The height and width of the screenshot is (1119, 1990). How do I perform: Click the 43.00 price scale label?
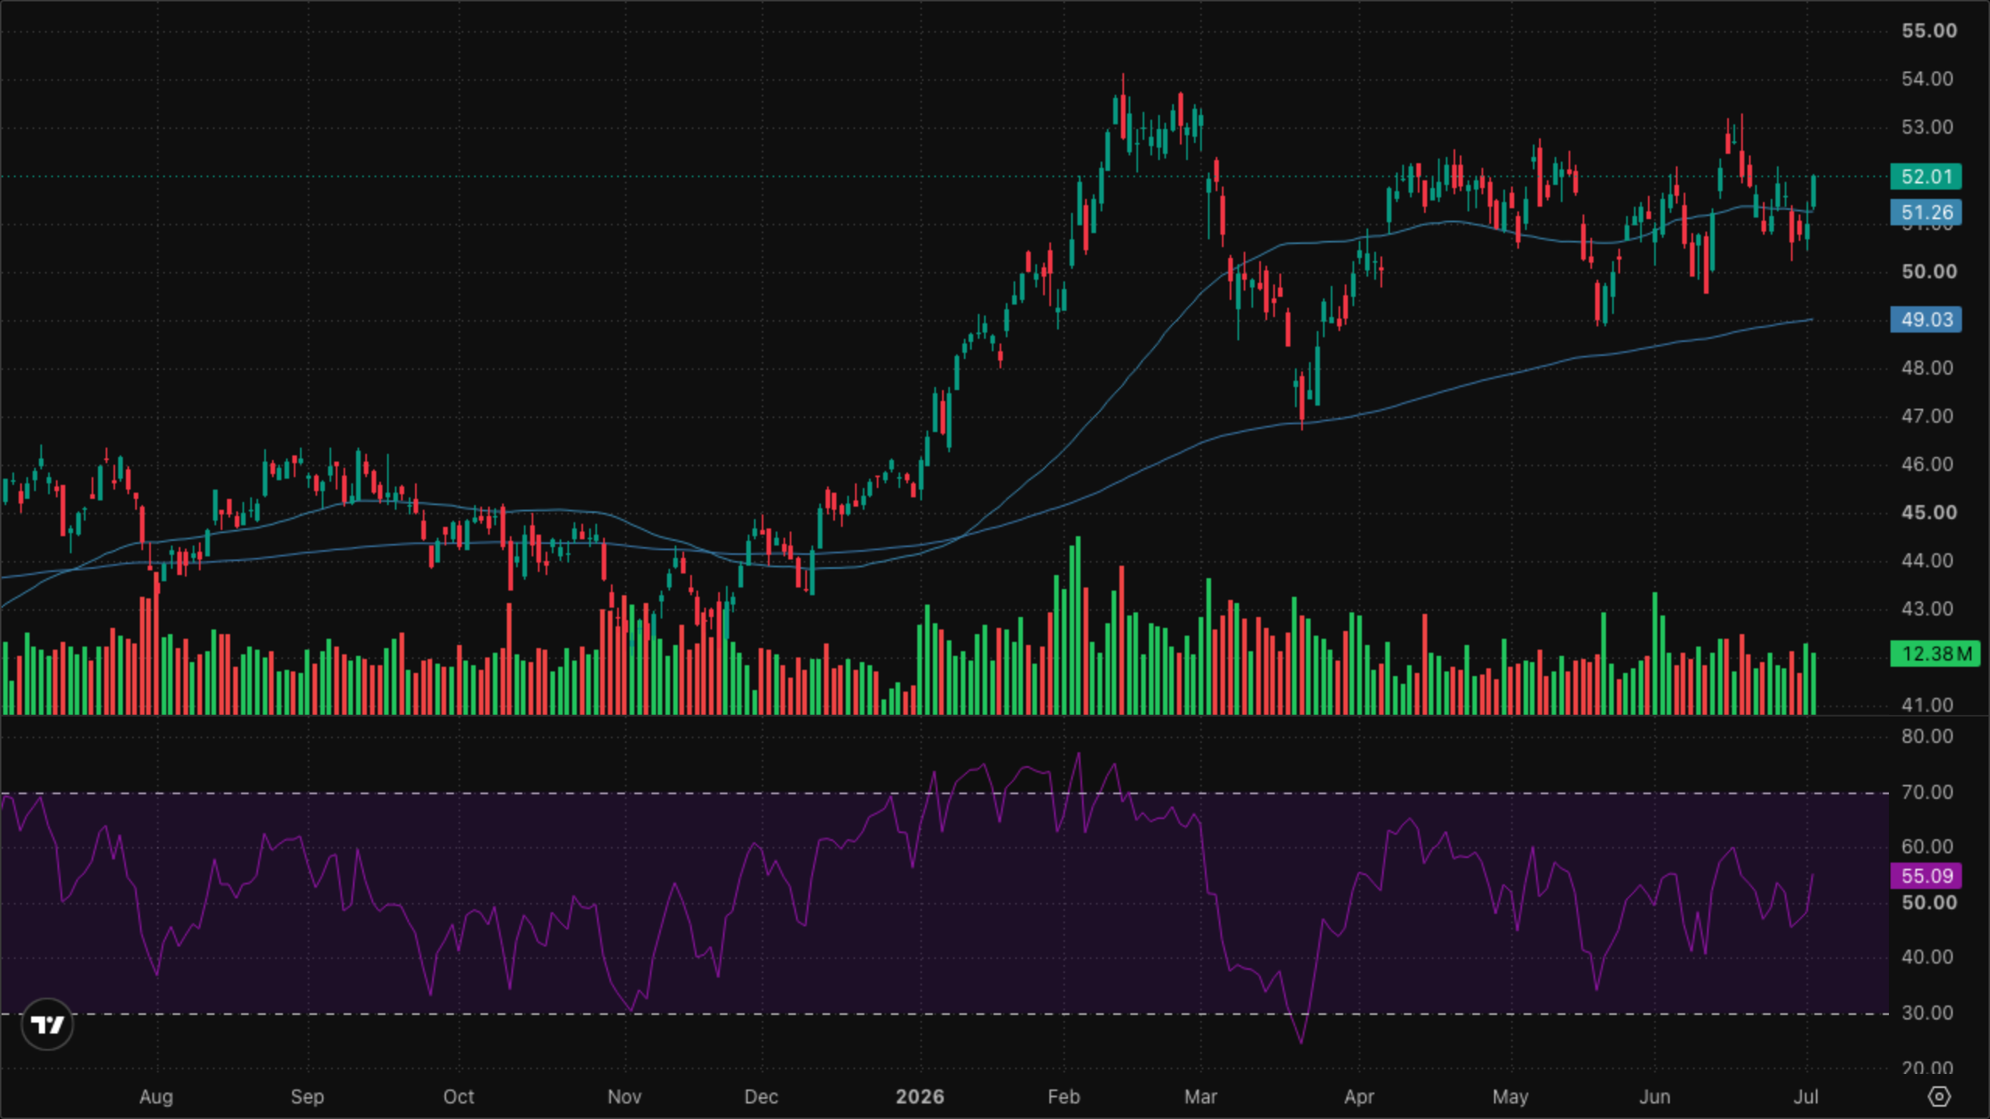[1928, 608]
